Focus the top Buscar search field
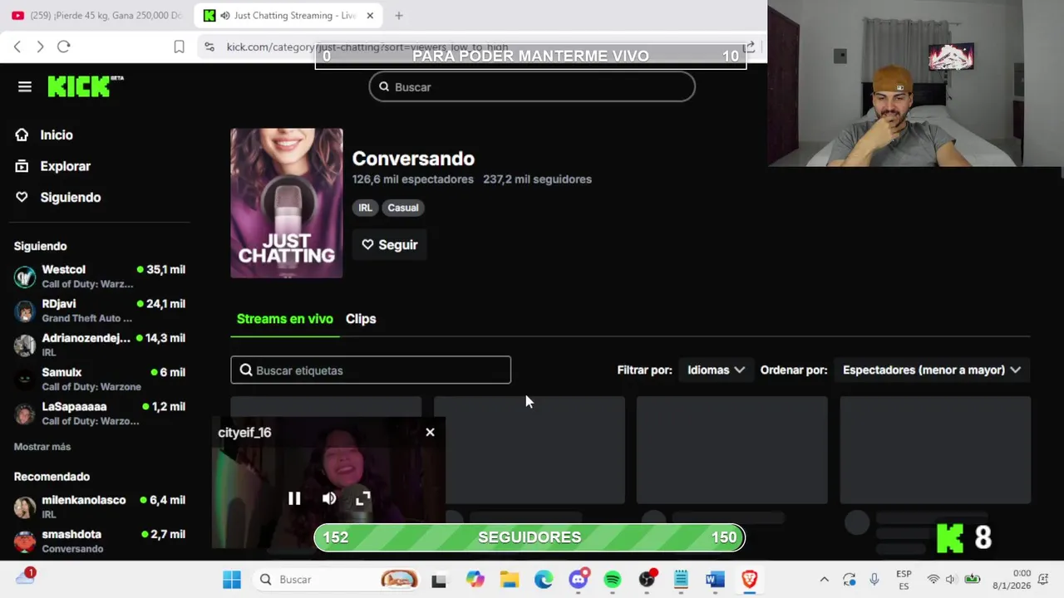Screen dimensions: 1064x598 point(532,87)
